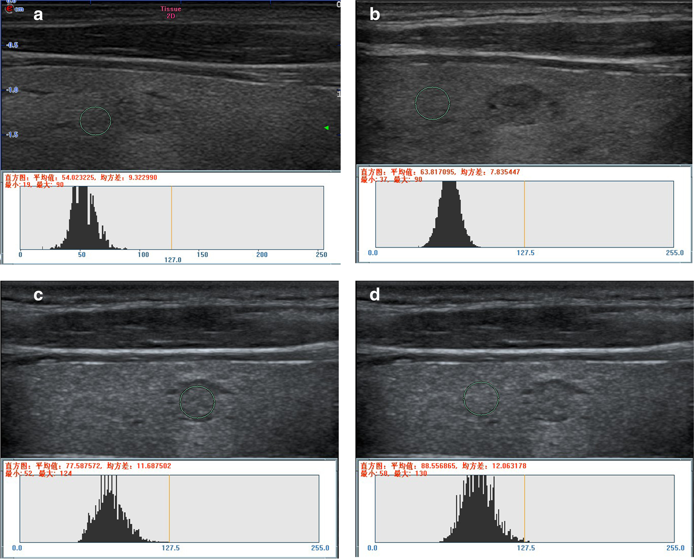Click the 250 axis label in panel a histogram

(x=322, y=255)
